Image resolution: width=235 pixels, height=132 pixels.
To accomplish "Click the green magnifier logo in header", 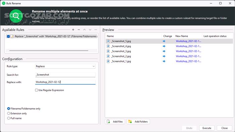I will click(x=16, y=16).
